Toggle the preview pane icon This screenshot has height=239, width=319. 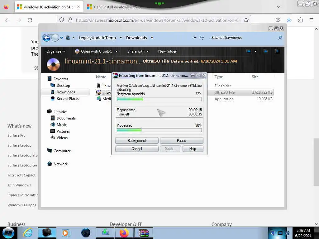point(265,51)
